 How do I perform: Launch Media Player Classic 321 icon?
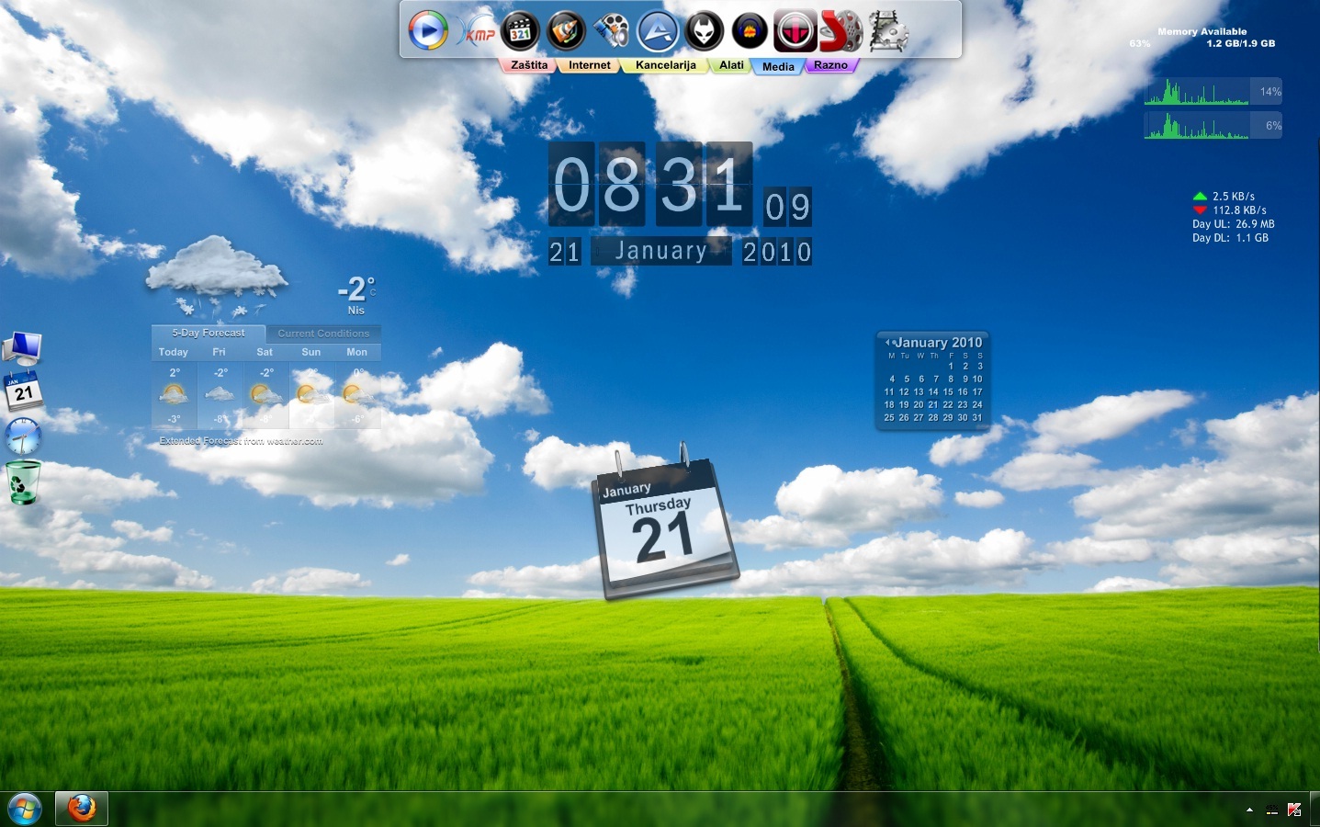(x=521, y=31)
